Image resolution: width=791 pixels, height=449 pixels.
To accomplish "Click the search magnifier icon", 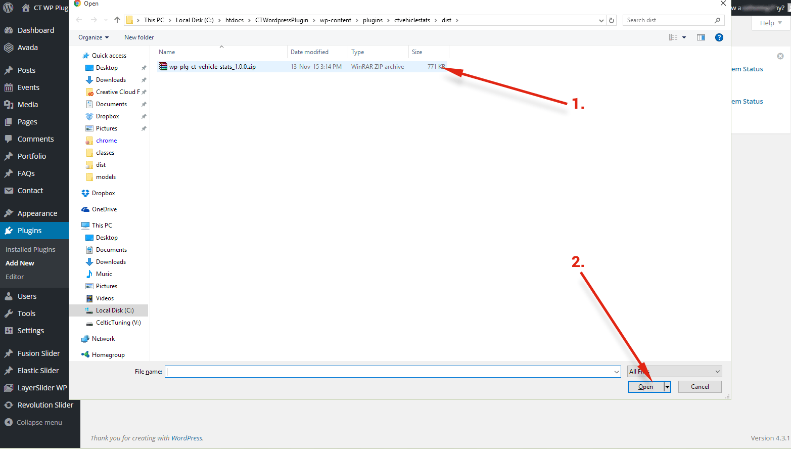I will 717,20.
